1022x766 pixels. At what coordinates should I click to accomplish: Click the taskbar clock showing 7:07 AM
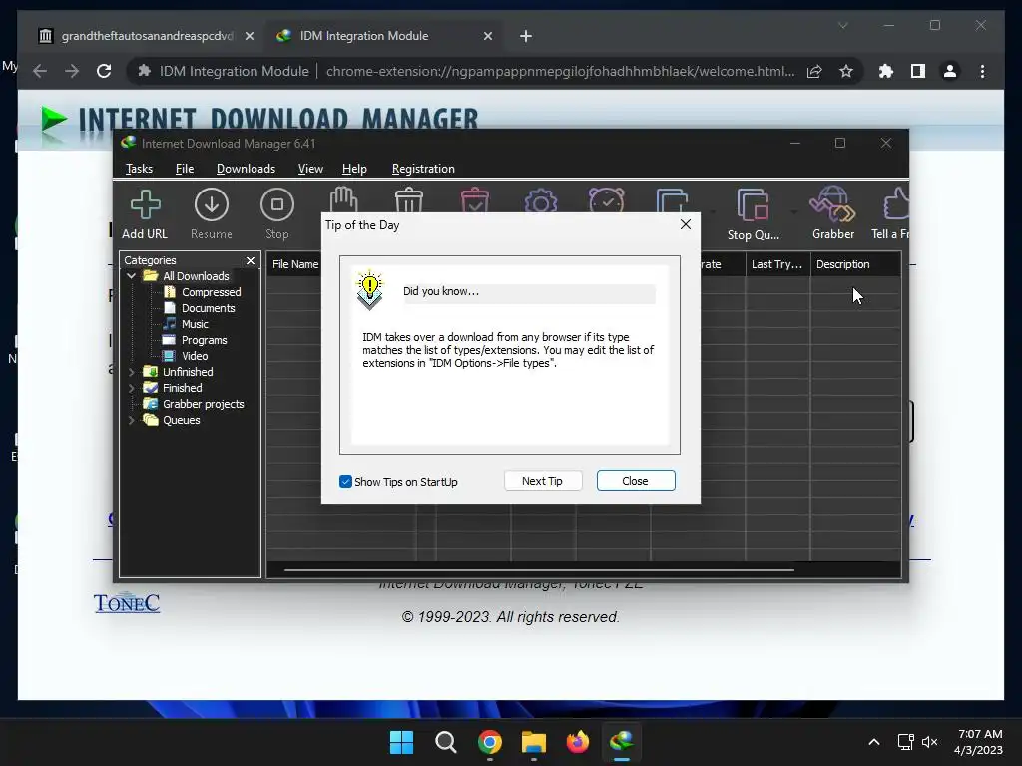[978, 742]
